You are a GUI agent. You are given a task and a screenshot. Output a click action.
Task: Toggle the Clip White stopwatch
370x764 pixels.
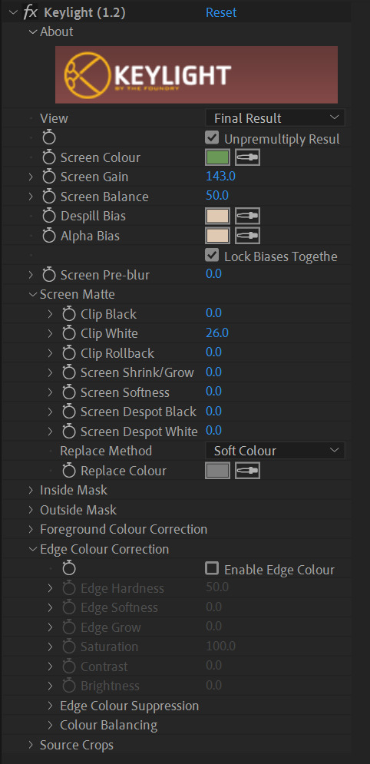tap(69, 334)
